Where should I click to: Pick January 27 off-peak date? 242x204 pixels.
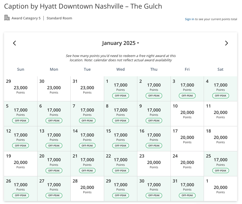pyautogui.click(x=54, y=189)
